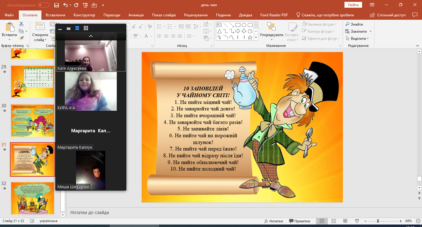Switch Zoom panel to gallery grid view
This screenshot has width=422, height=227.
tap(86, 28)
